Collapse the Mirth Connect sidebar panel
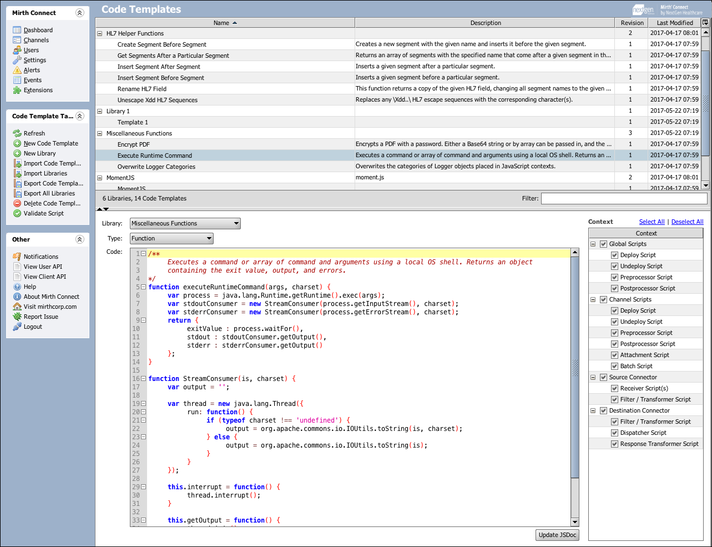712x547 pixels. pos(79,13)
